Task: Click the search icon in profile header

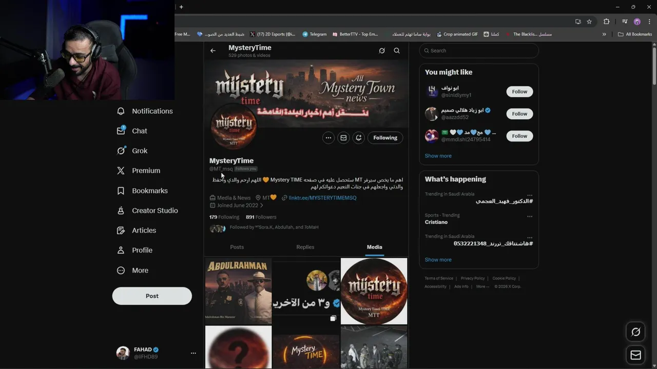Action: tap(397, 51)
